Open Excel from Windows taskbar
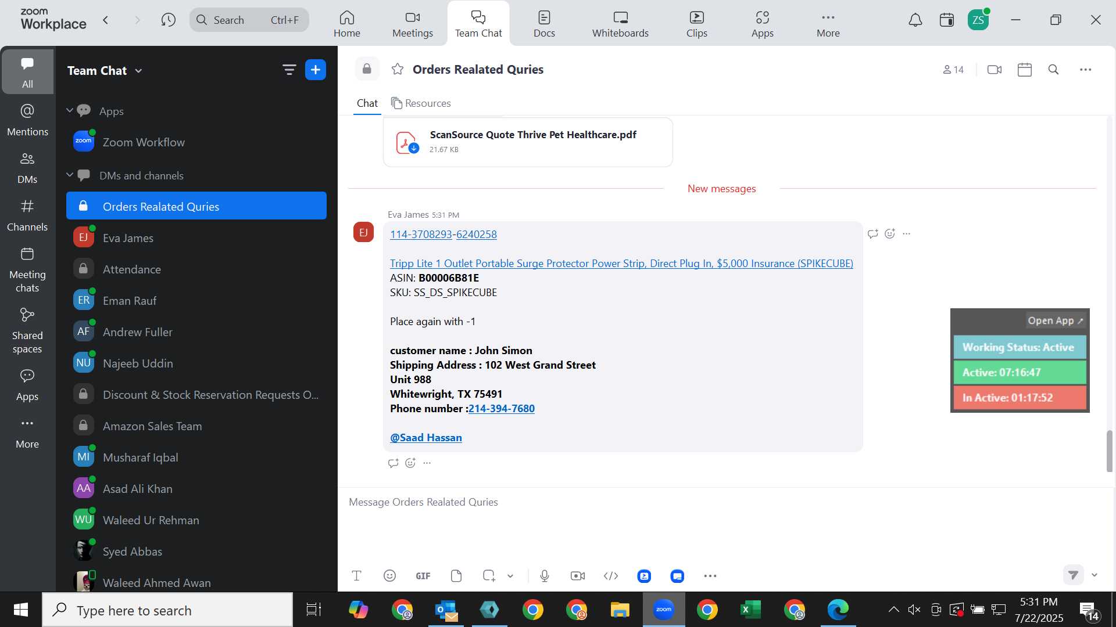The width and height of the screenshot is (1116, 627). [750, 610]
